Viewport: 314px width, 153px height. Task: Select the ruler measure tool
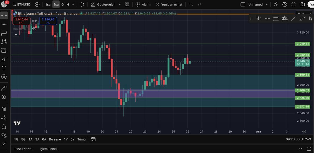(x=4, y=88)
